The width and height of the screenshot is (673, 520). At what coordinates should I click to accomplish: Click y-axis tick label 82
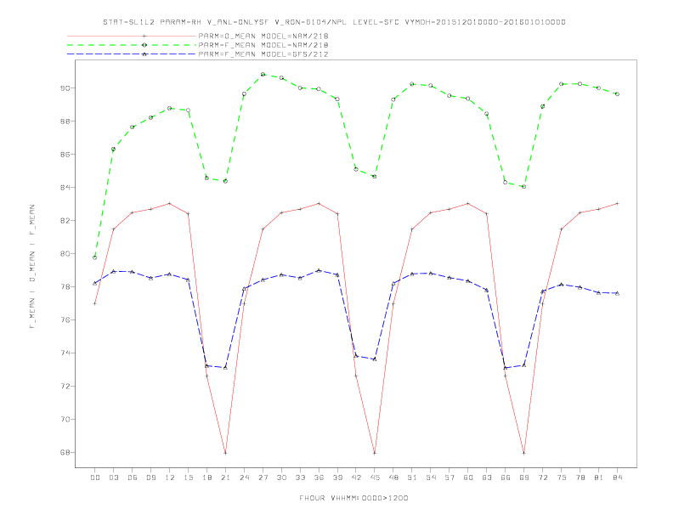[65, 221]
